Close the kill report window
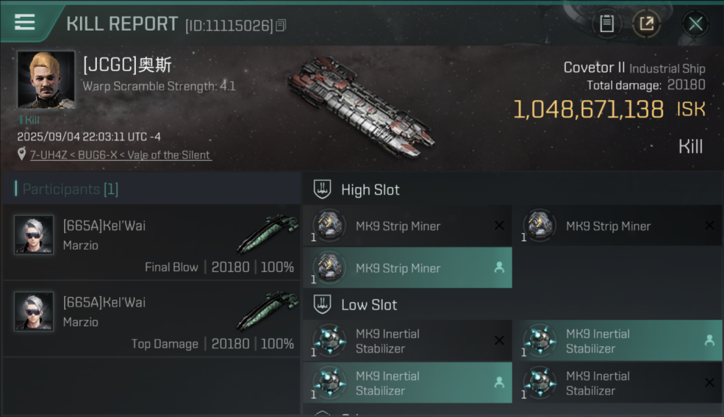The image size is (724, 417). pos(695,24)
